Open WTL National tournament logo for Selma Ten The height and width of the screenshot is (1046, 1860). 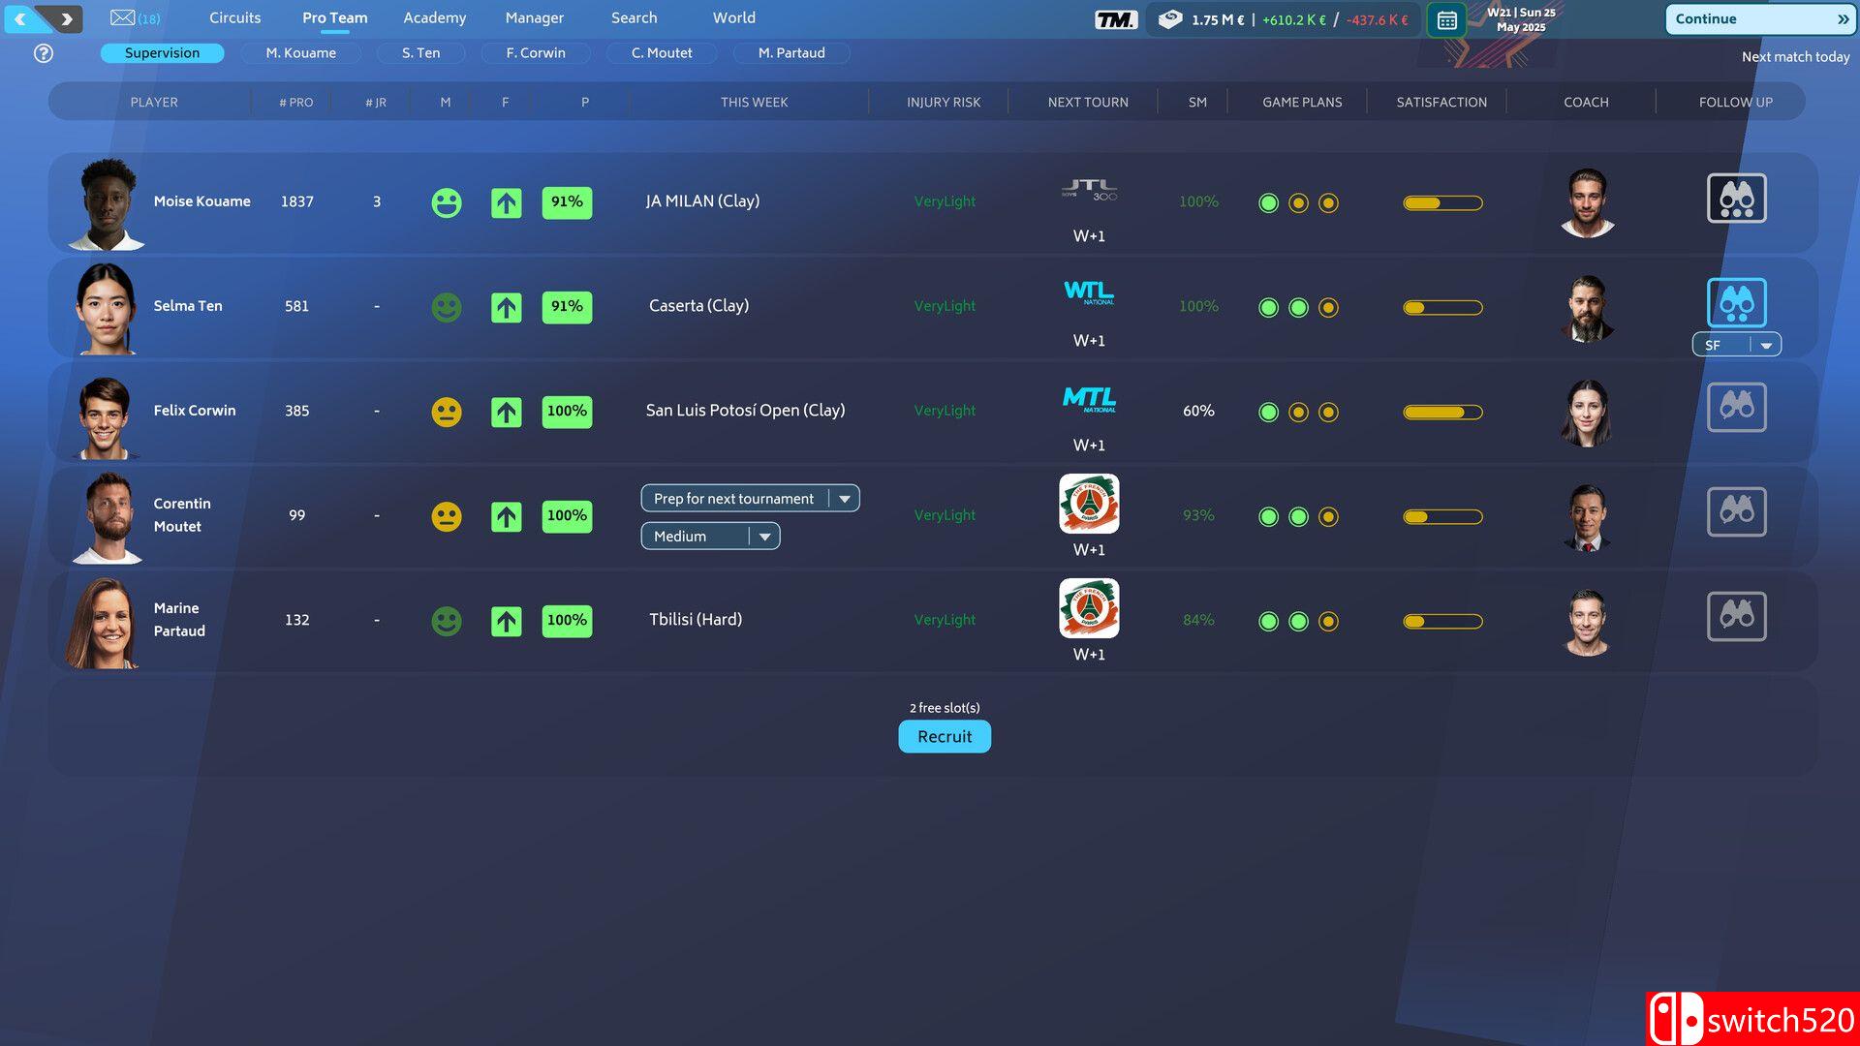pos(1089,292)
